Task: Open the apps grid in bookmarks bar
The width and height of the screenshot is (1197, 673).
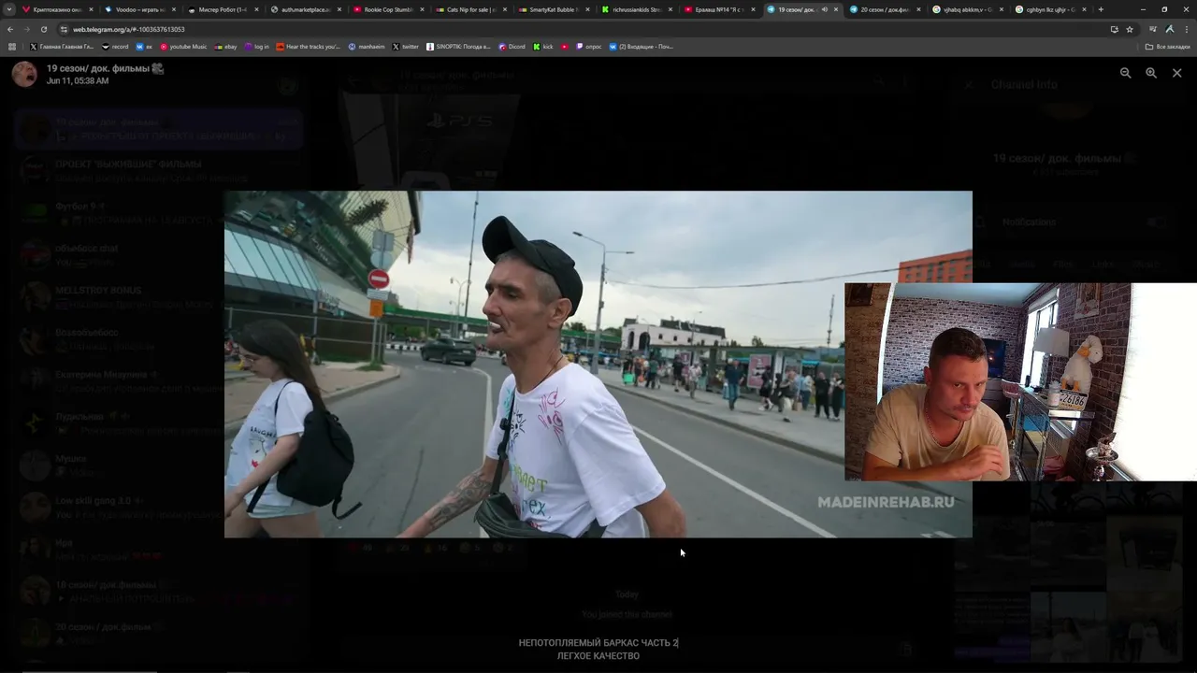Action: (12, 47)
